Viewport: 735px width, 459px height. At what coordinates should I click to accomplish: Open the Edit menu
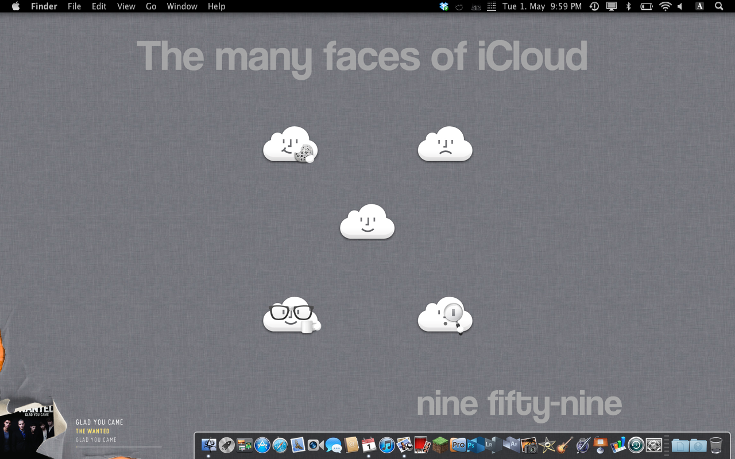pyautogui.click(x=99, y=6)
